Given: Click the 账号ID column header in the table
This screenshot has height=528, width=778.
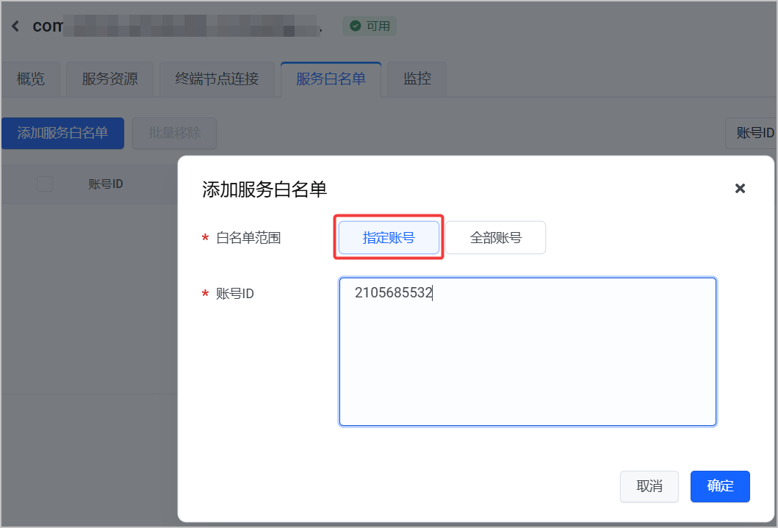Looking at the screenshot, I should coord(106,184).
